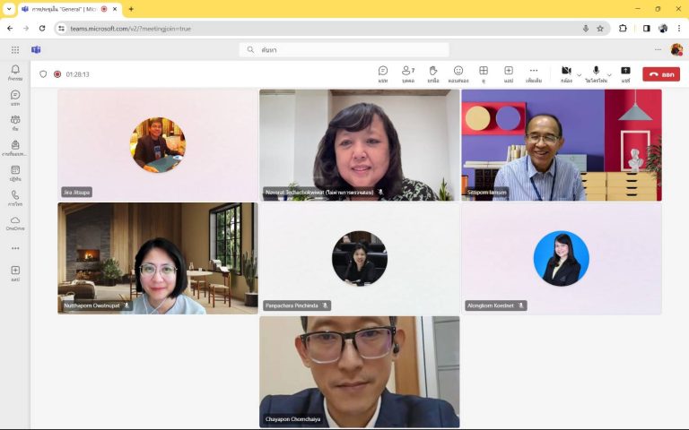The width and height of the screenshot is (689, 430).
Task: Open the Calls section in the sidebar
Action: pyautogui.click(x=15, y=197)
